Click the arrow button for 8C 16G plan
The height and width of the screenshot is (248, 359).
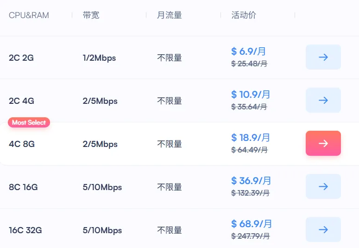[x=323, y=186]
